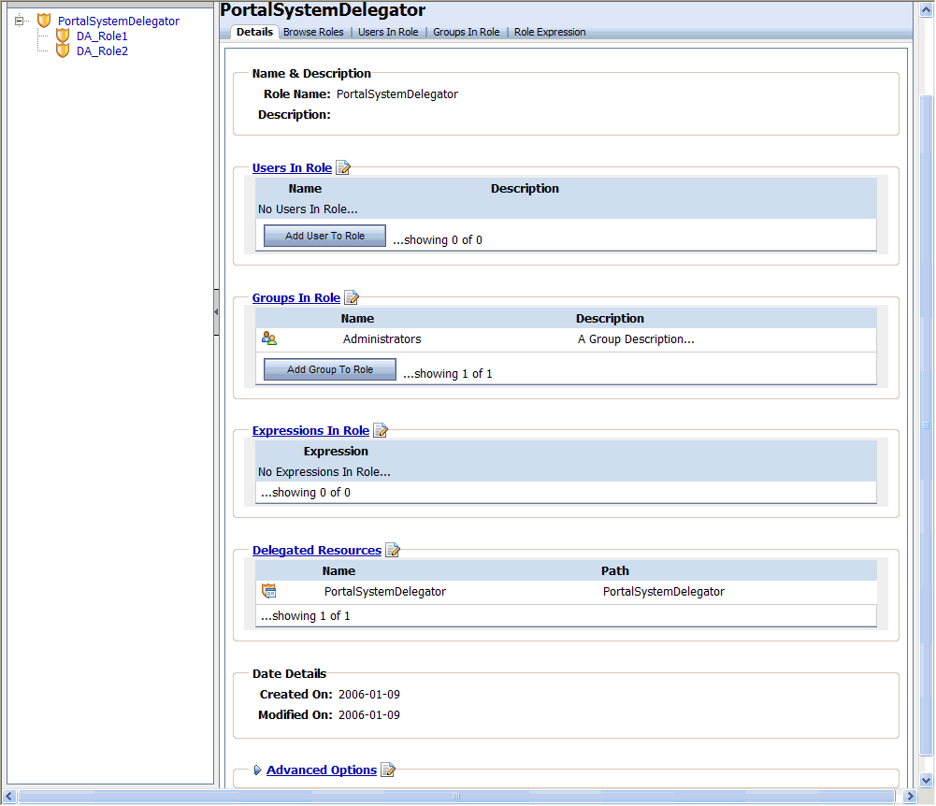This screenshot has height=806, width=936.
Task: Click edit icon next to Users In Role
Action: 343,167
